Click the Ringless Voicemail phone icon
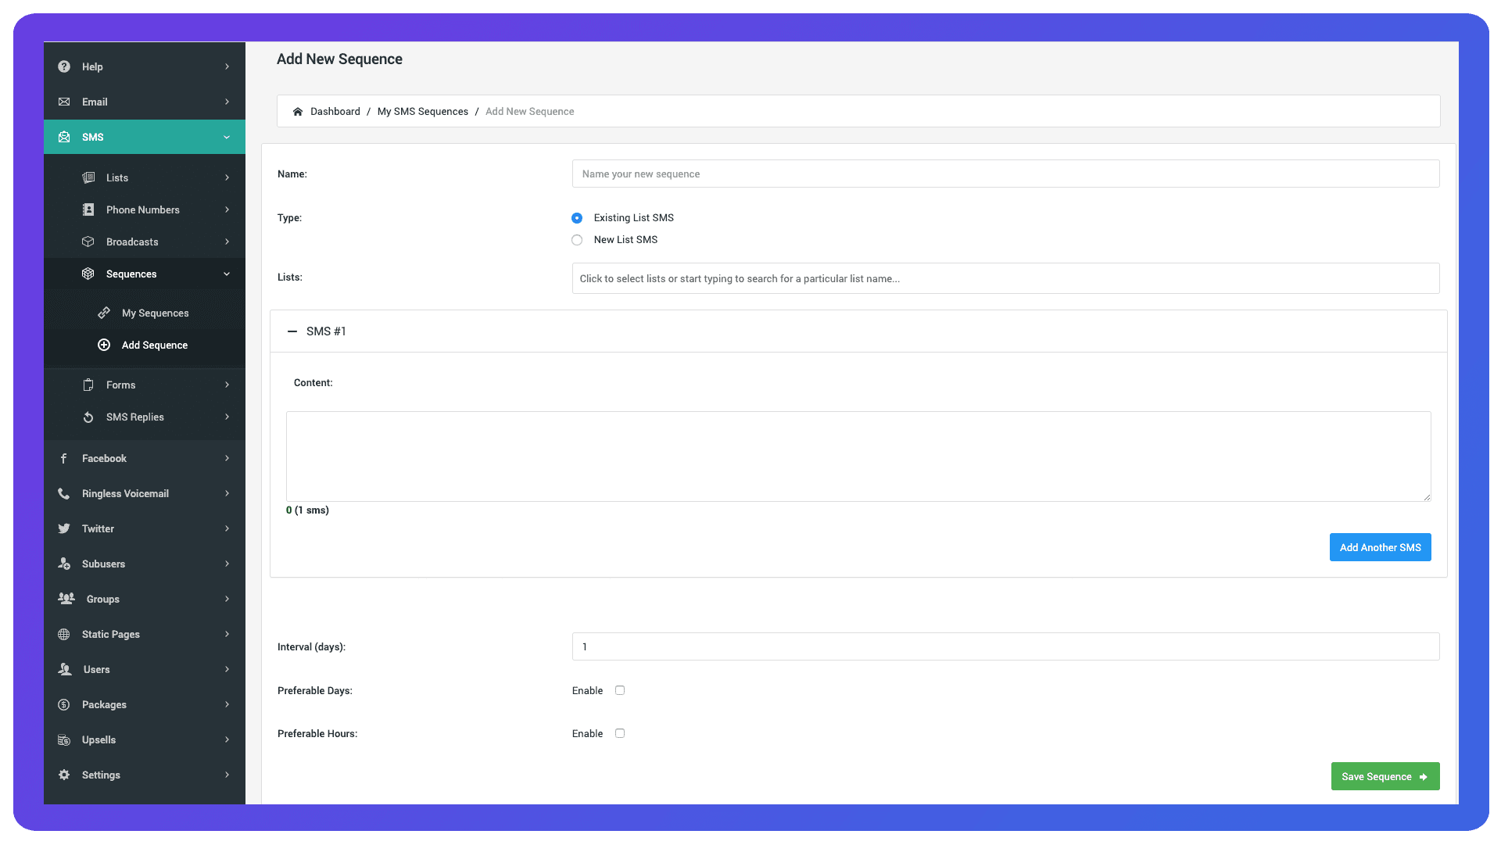Image resolution: width=1501 pixels, height=845 pixels. [64, 493]
